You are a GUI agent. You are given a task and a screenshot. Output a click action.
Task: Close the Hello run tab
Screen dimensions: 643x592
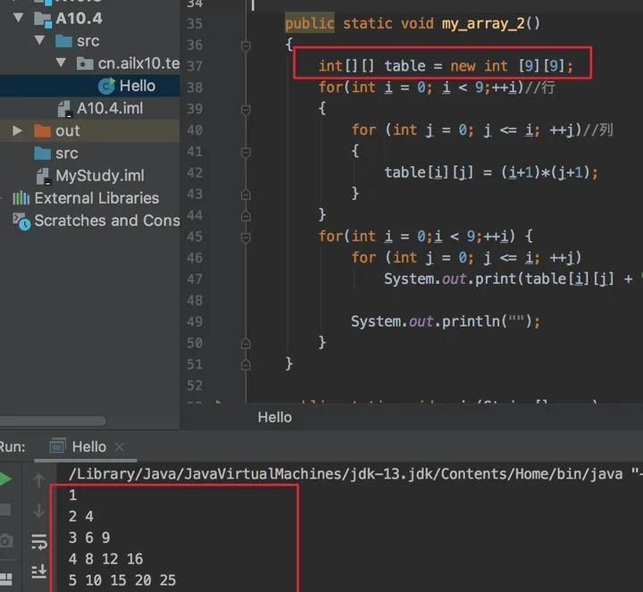tap(120, 446)
